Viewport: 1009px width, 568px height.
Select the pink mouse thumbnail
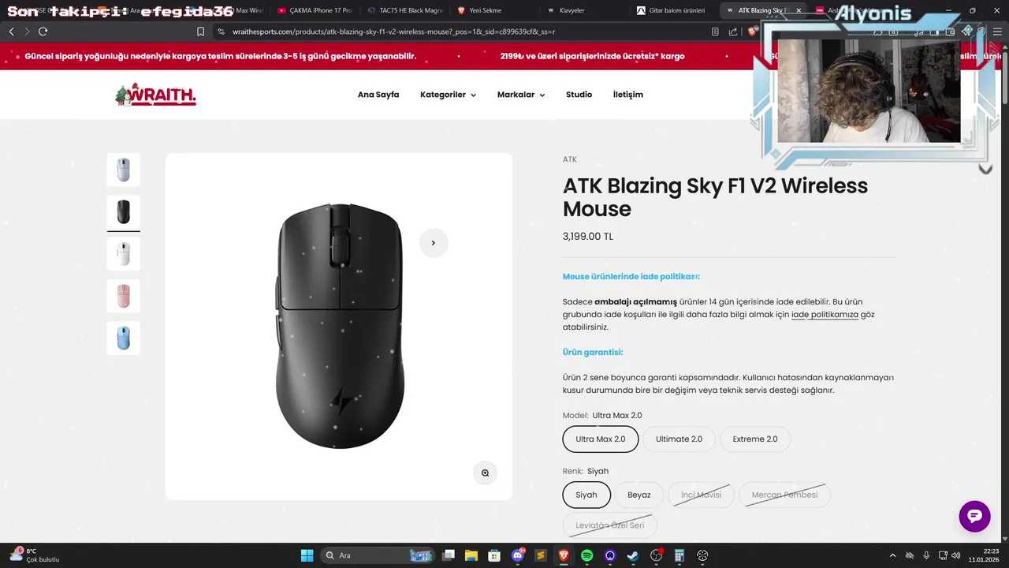pos(123,296)
